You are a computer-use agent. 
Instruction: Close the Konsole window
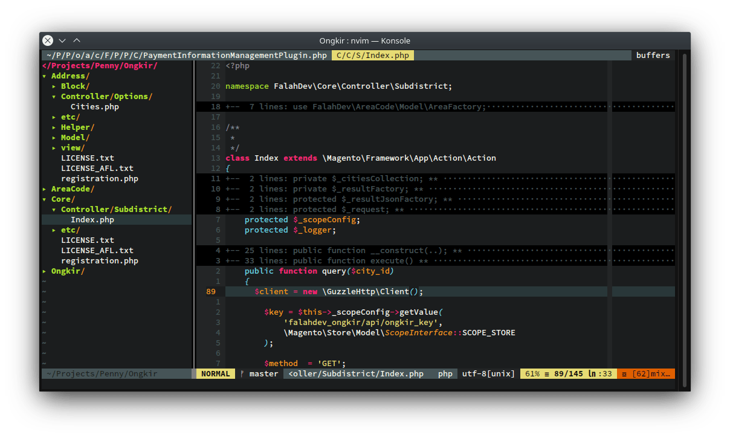[48, 40]
